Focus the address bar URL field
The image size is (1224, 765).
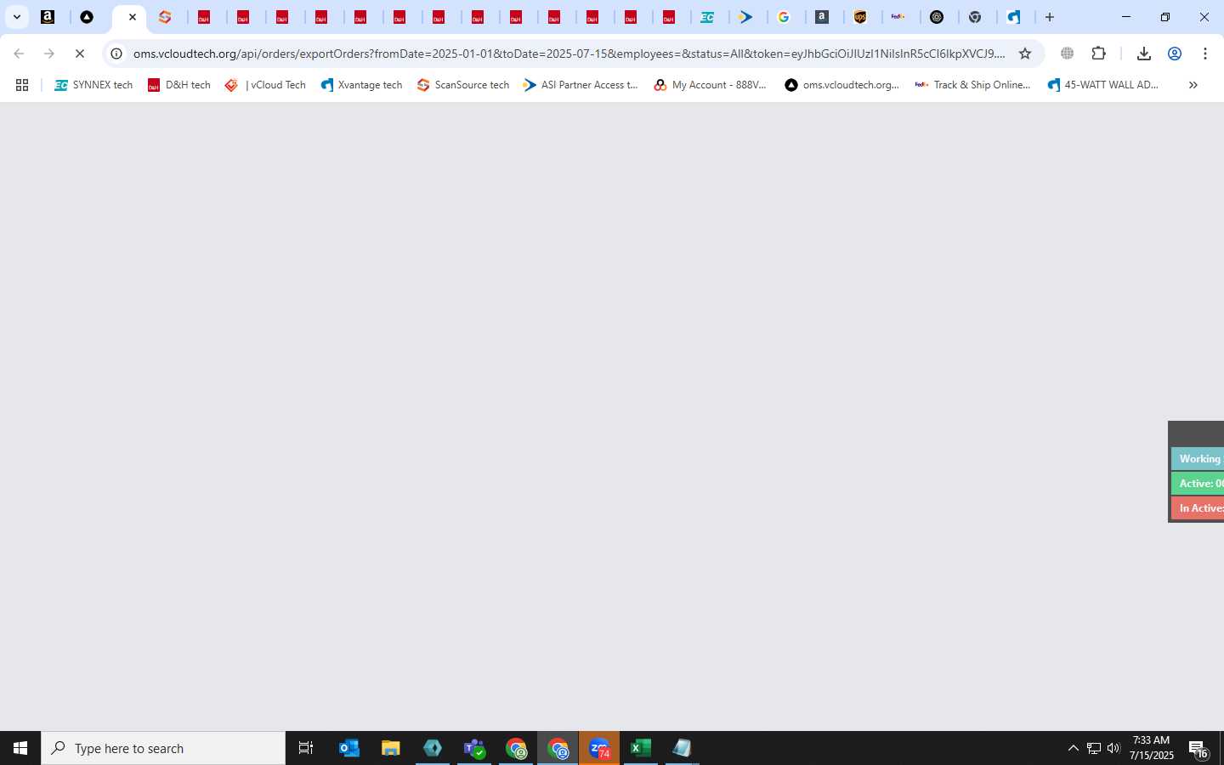pos(569,54)
